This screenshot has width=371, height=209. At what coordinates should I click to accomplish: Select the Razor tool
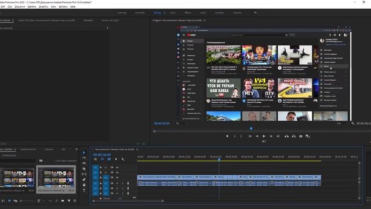pyautogui.click(x=84, y=169)
